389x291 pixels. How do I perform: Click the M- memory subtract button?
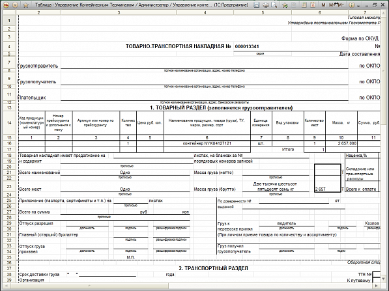point(340,5)
